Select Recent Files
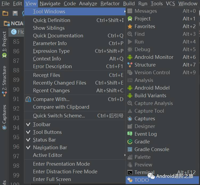This screenshot has width=200, height=185. (75, 75)
